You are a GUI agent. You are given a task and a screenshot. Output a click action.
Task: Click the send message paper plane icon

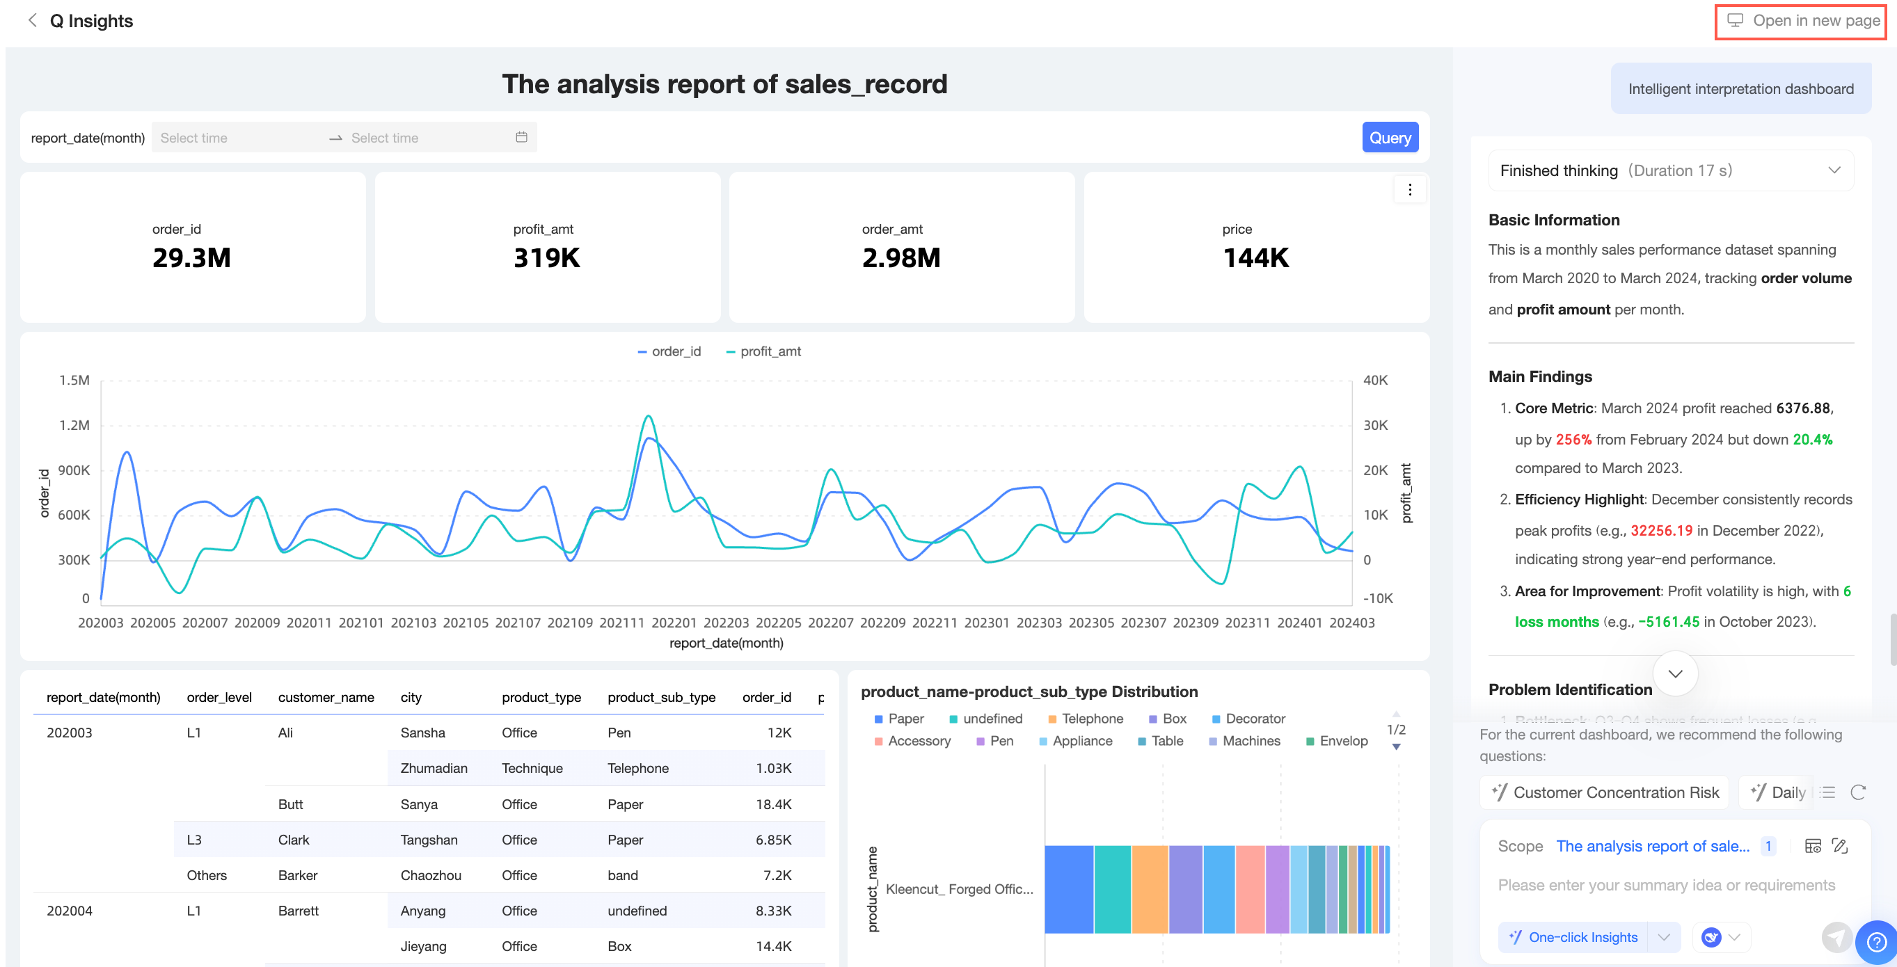(x=1836, y=937)
